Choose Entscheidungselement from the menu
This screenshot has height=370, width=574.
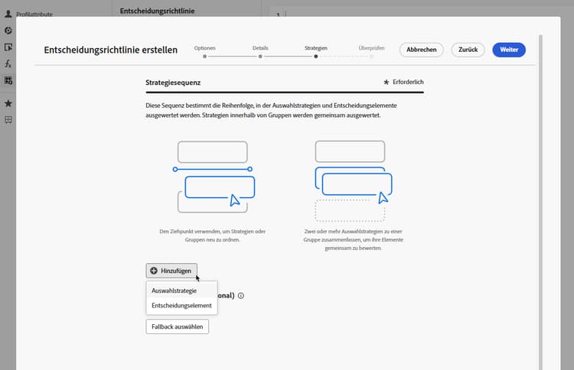[182, 305]
